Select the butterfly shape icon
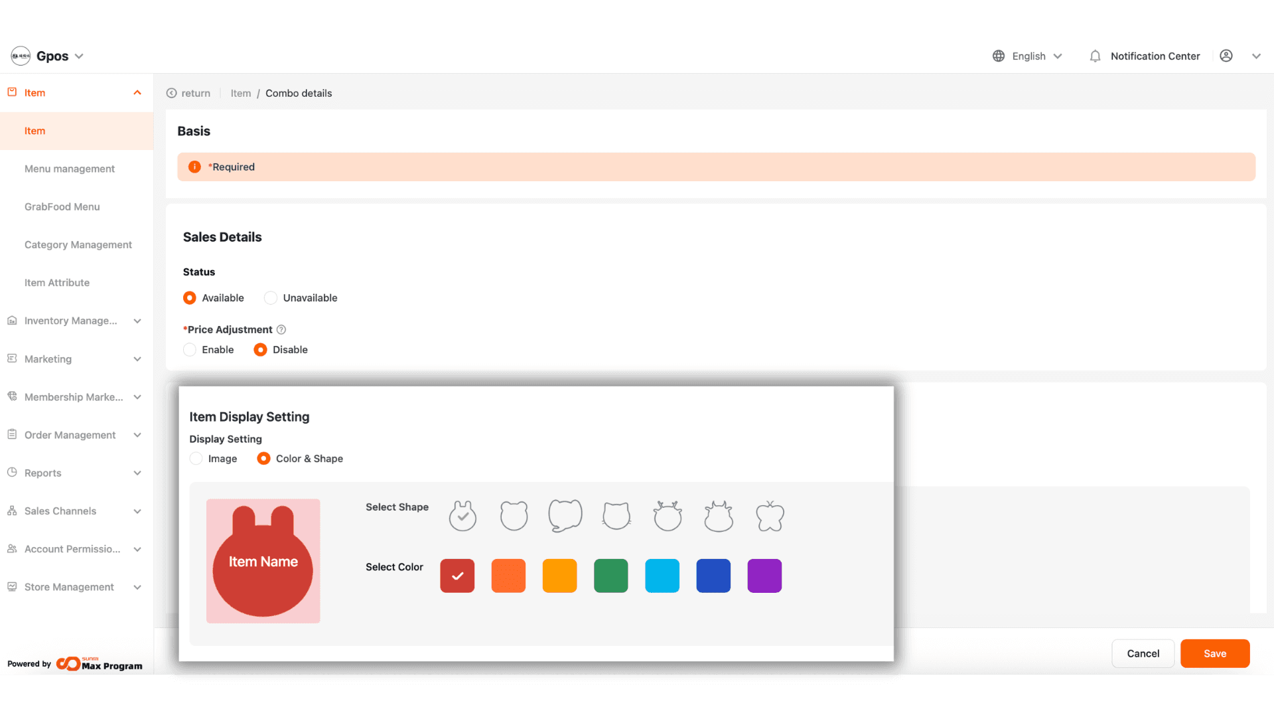 [770, 516]
